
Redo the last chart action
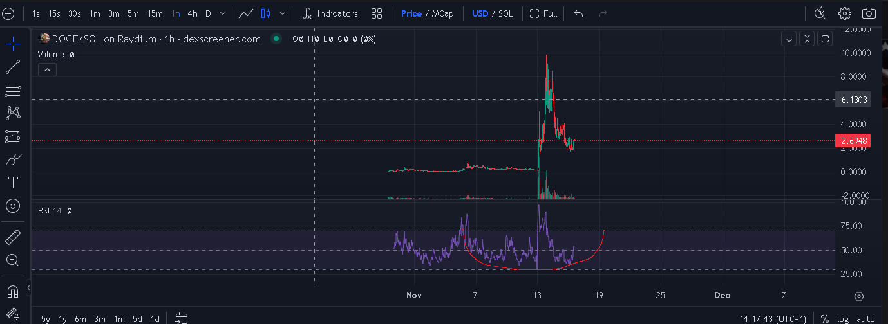pyautogui.click(x=603, y=13)
